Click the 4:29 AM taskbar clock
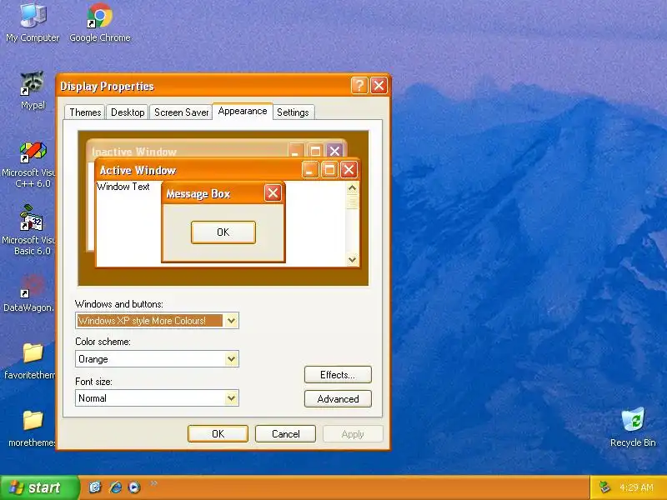 tap(636, 487)
